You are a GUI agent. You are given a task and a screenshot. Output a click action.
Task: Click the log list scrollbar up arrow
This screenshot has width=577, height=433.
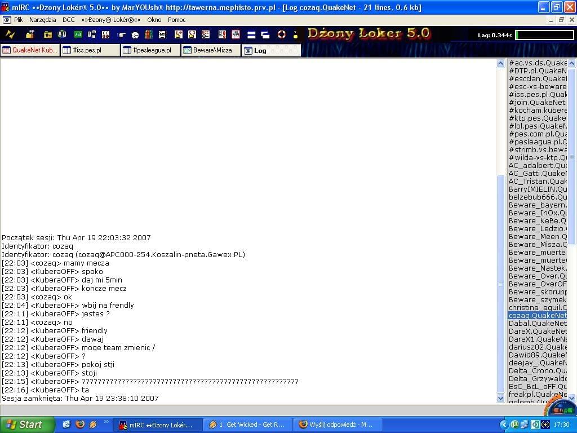572,63
